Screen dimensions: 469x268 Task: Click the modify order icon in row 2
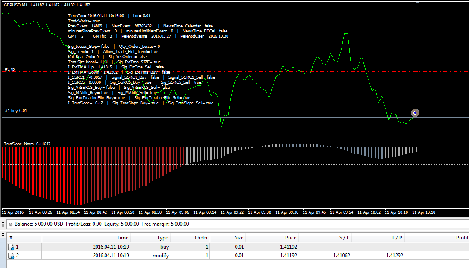point(11,256)
